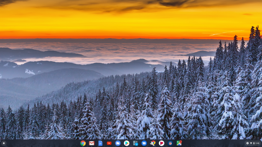Open the Google Docs app

point(101,143)
